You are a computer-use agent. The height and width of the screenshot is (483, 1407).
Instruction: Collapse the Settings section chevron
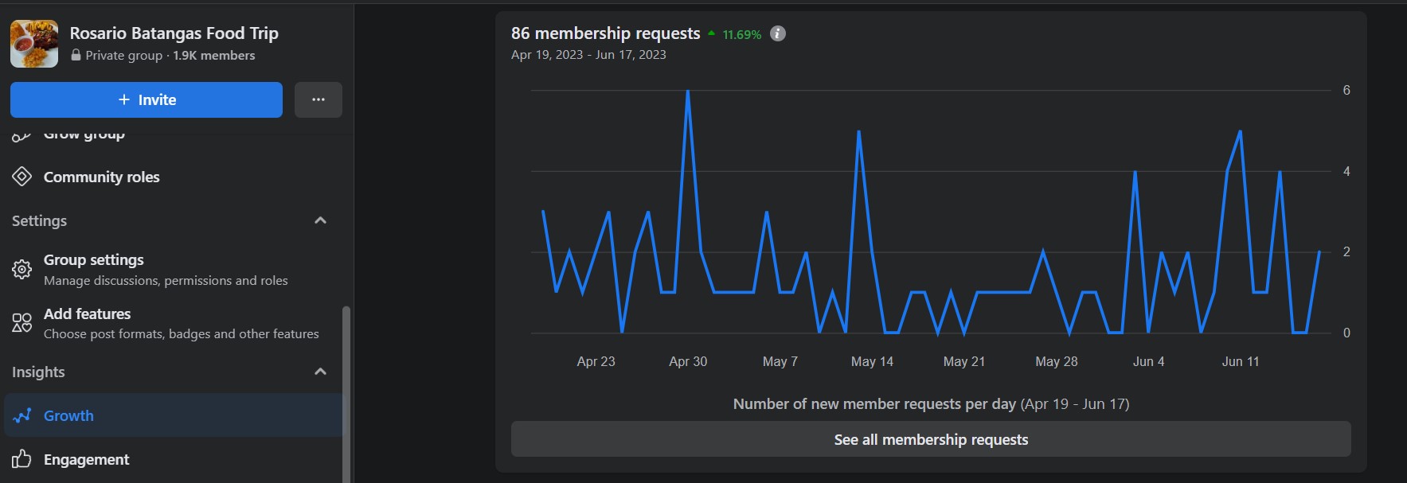[x=320, y=220]
